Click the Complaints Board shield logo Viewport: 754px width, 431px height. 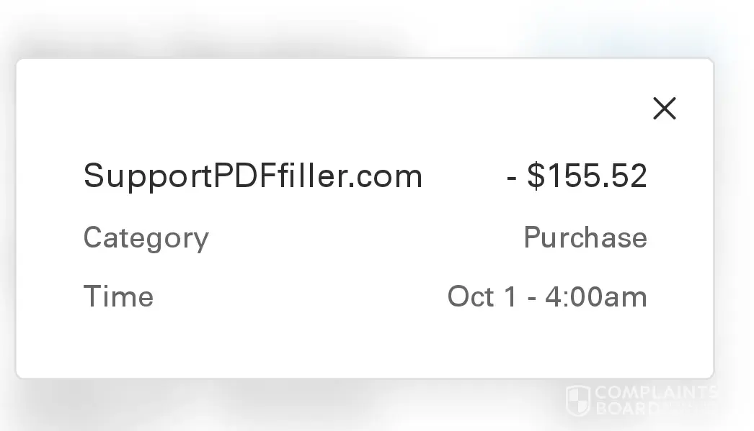tap(578, 400)
